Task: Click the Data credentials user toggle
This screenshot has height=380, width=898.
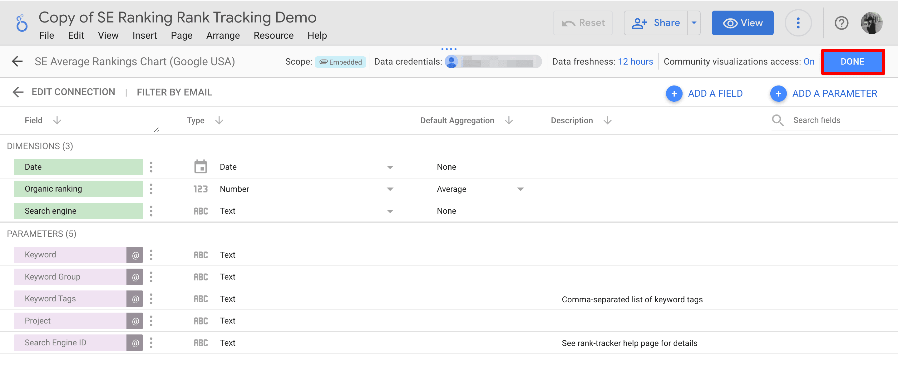Action: pyautogui.click(x=452, y=62)
